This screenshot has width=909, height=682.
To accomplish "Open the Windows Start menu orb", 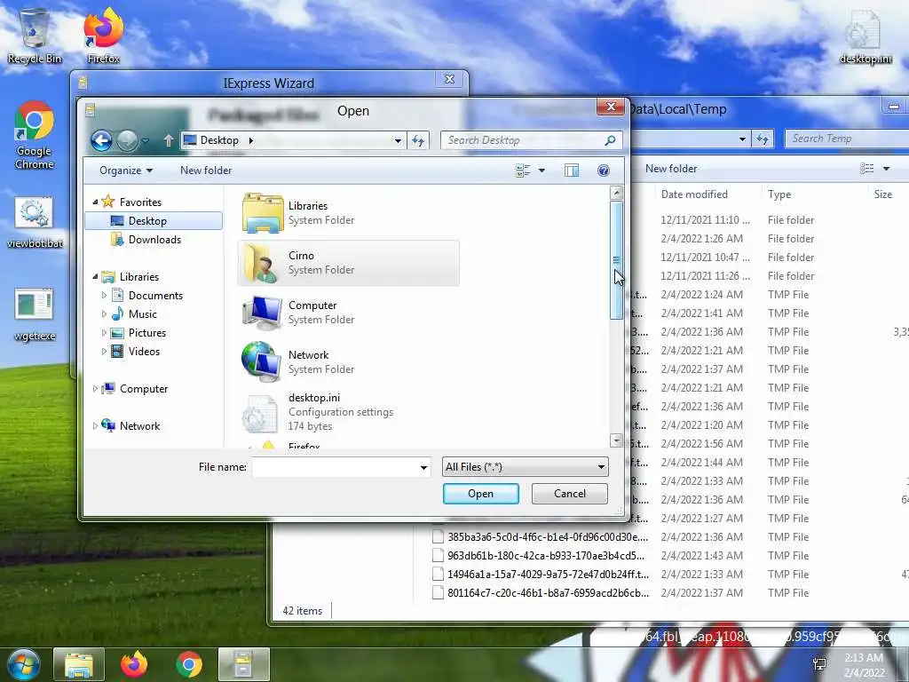I will click(23, 664).
